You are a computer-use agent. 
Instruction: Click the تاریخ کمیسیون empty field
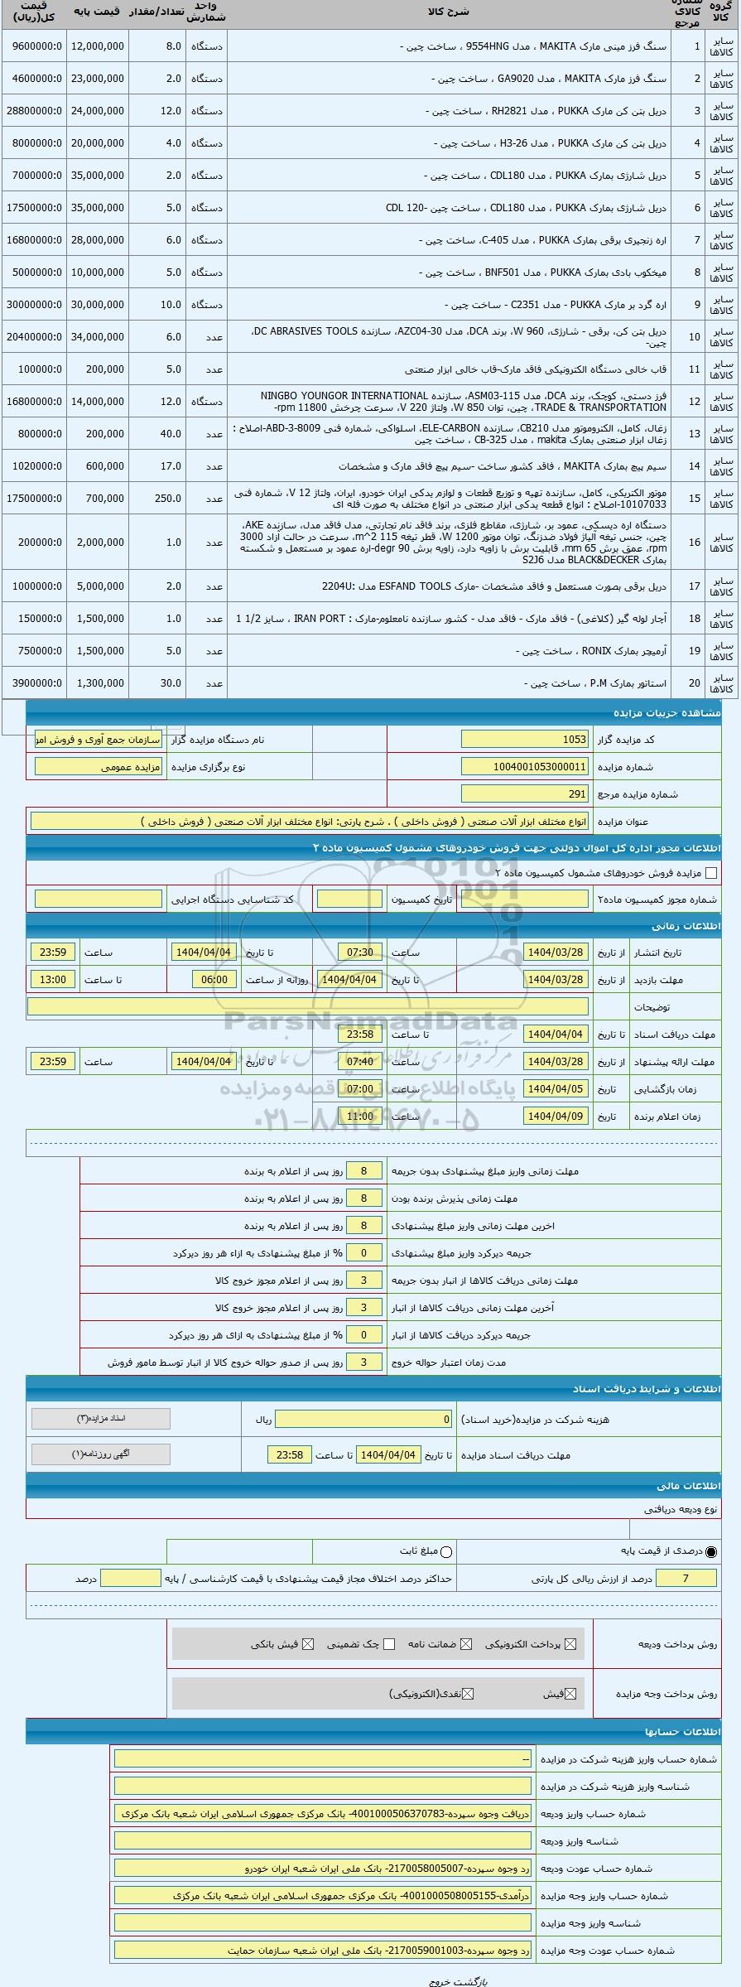349,899
